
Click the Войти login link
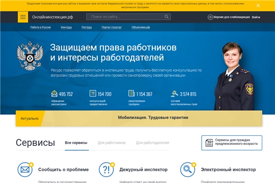[x=256, y=17]
